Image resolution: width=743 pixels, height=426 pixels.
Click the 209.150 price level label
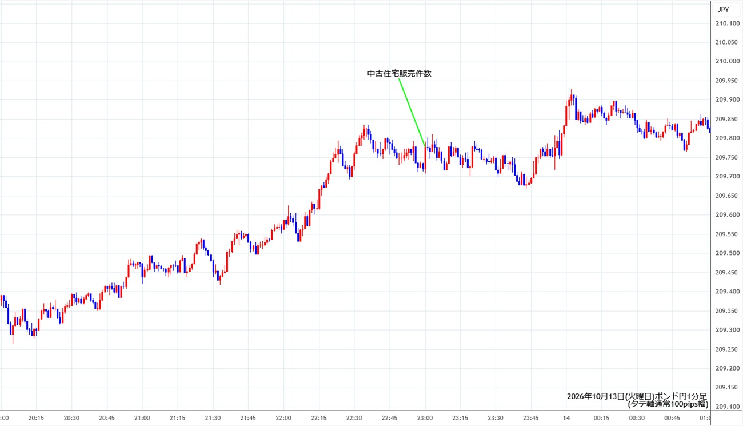727,388
